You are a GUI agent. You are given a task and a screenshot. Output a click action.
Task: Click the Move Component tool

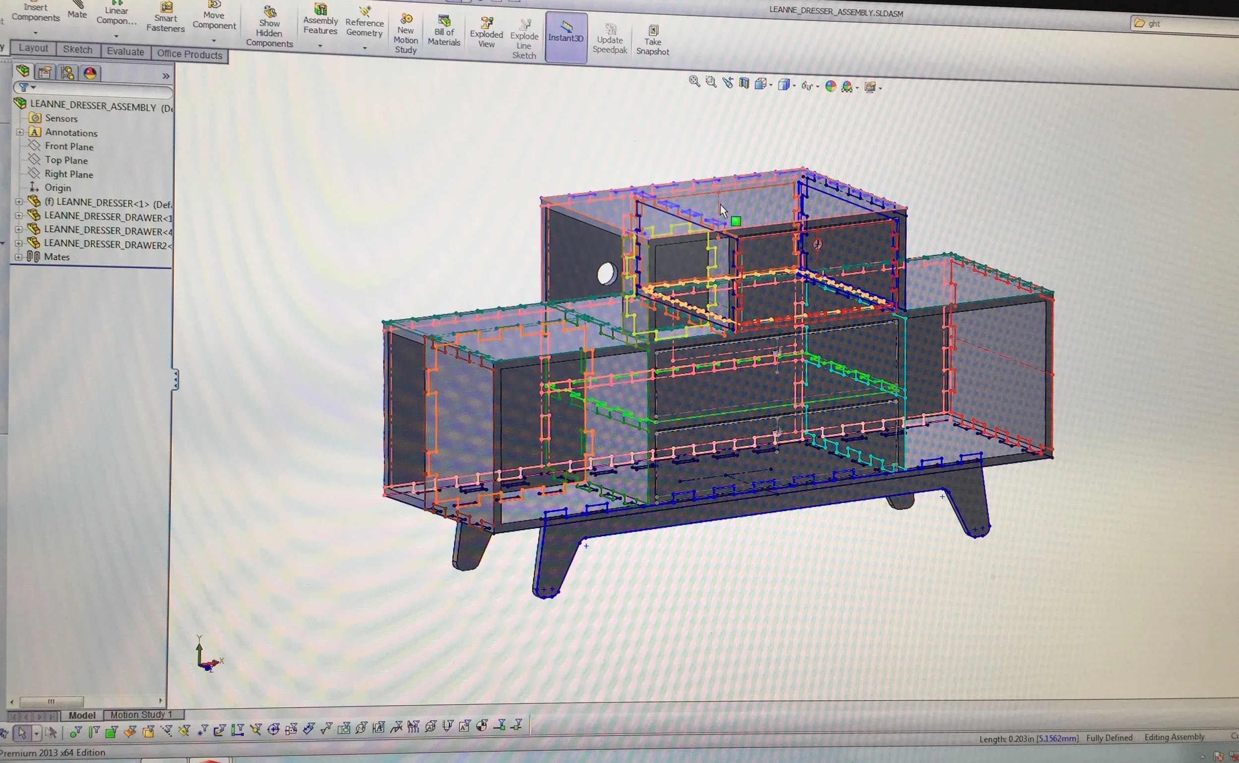click(214, 16)
